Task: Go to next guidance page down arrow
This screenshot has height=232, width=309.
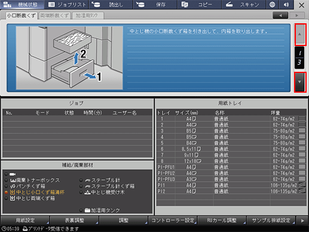Action: pos(300,82)
